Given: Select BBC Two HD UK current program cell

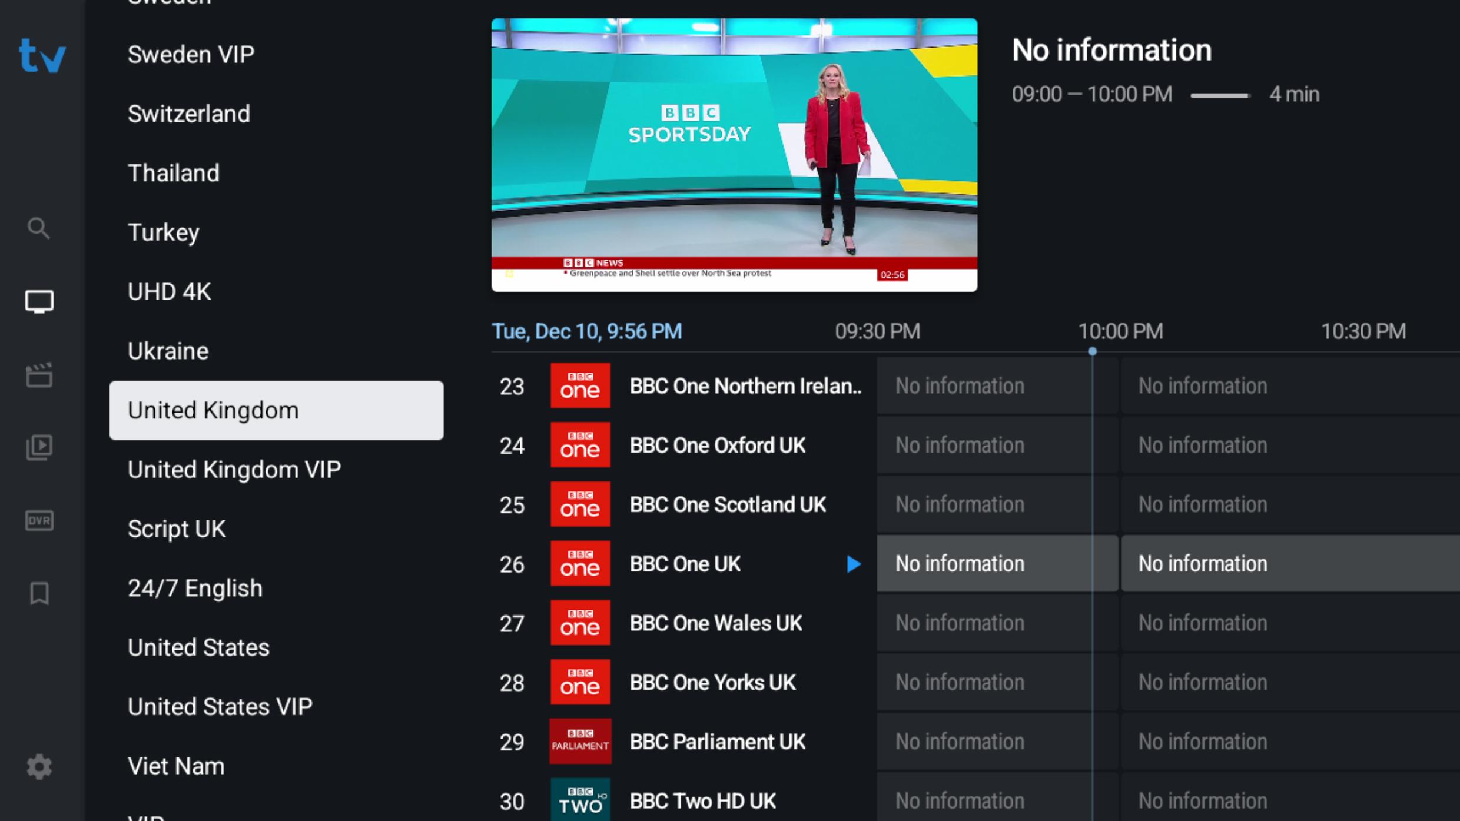Looking at the screenshot, I should [x=997, y=797].
